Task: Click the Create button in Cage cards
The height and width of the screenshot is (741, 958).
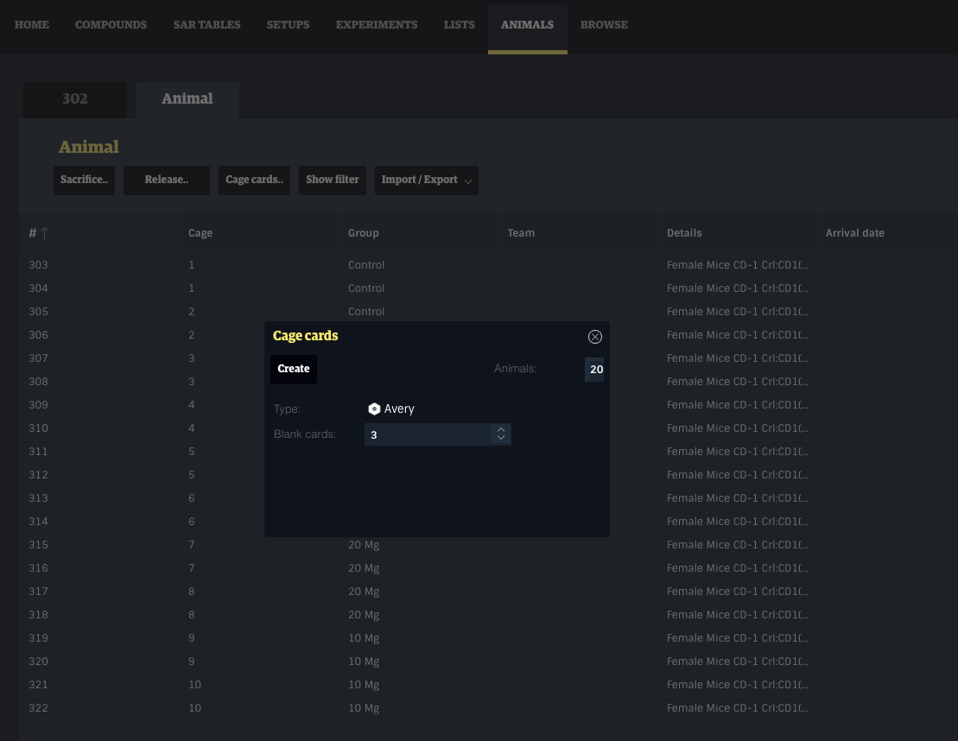Action: [294, 369]
